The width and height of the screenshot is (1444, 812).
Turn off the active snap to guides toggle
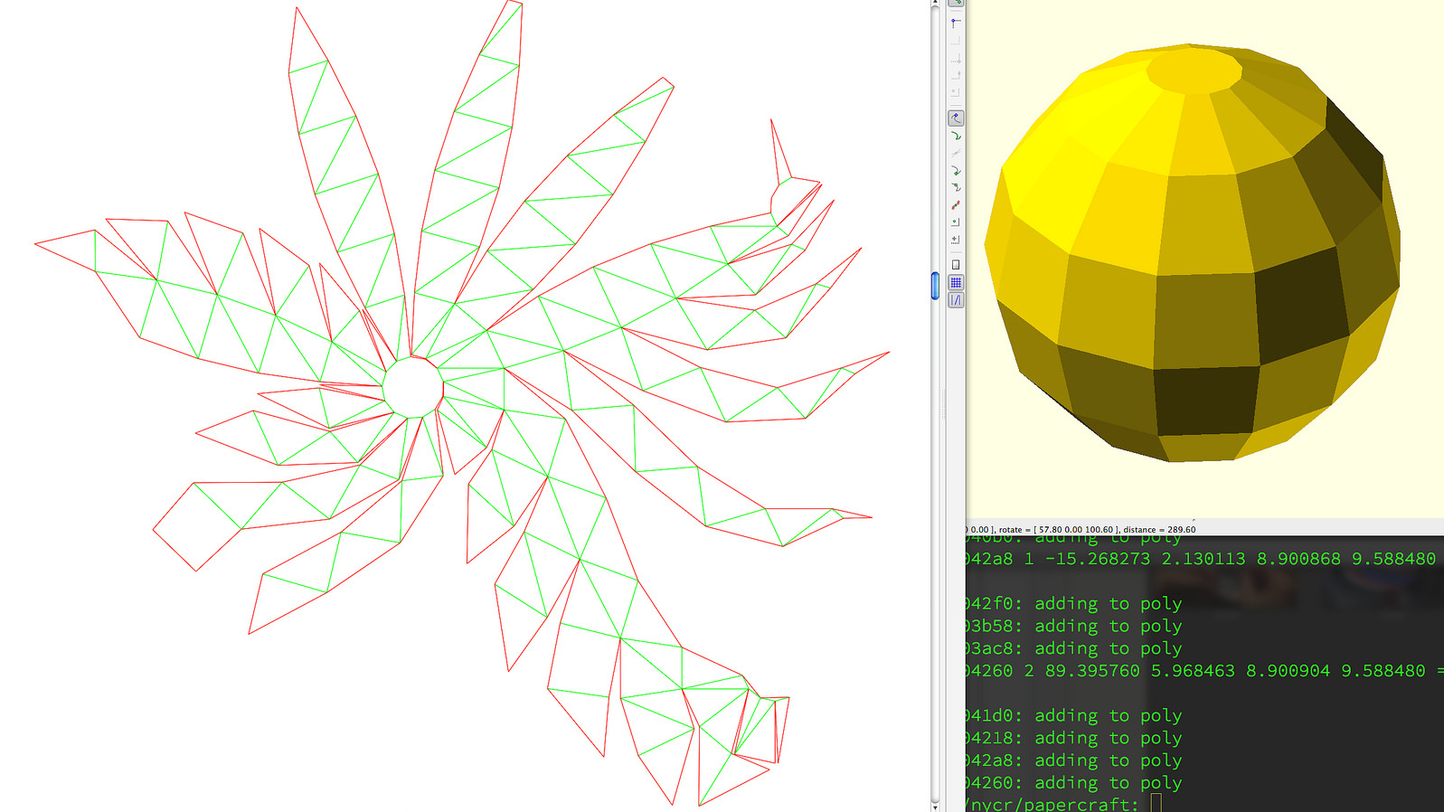pos(956,300)
